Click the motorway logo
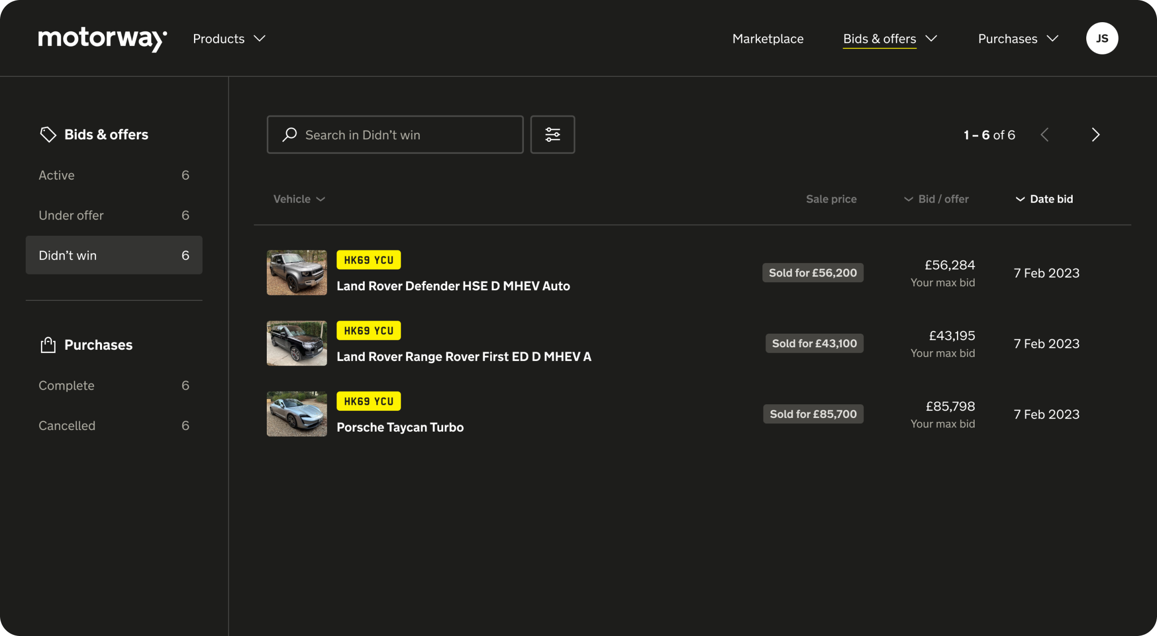1157x636 pixels. point(103,39)
